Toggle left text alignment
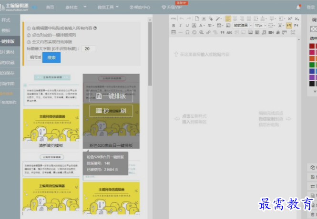Screen dimensions: 317x219 (x=228, y=19)
